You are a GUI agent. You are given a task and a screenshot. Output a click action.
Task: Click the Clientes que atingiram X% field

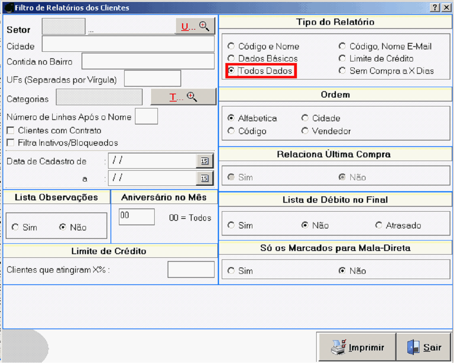(191, 269)
